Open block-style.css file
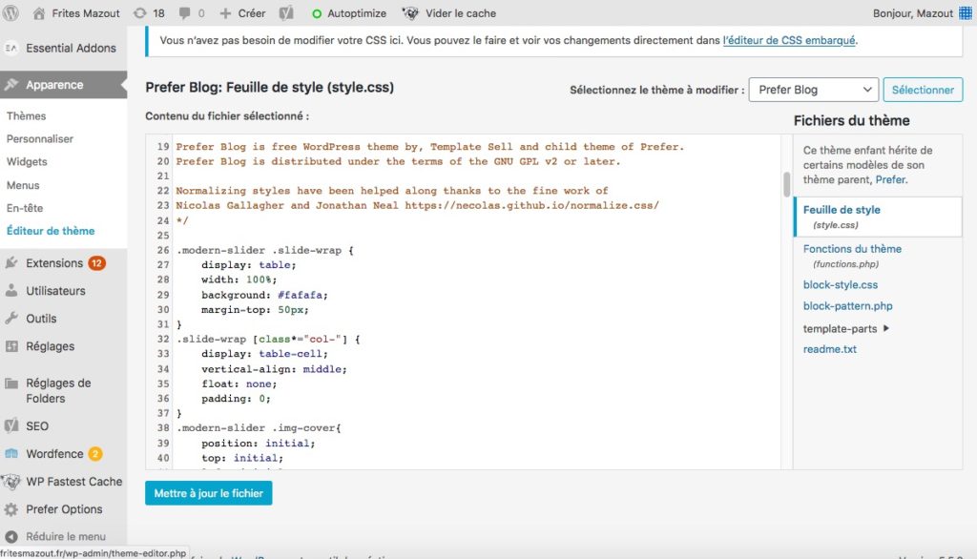This screenshot has width=977, height=559. [x=841, y=285]
